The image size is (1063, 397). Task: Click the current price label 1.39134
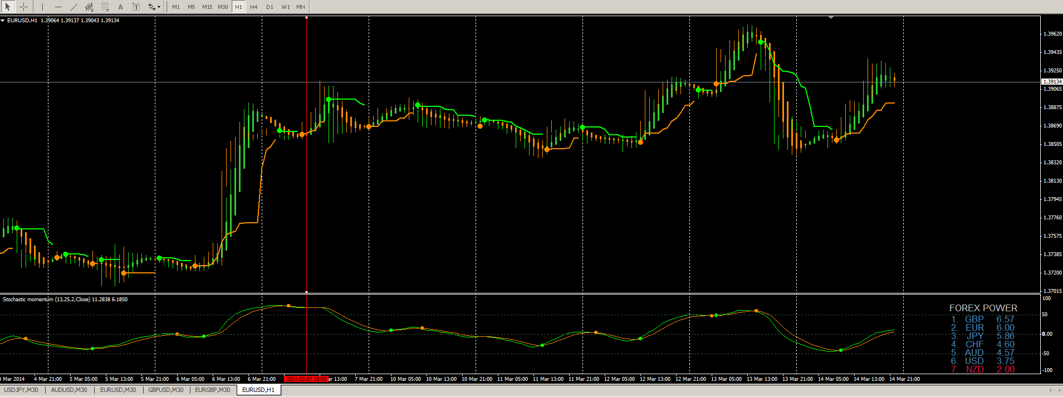point(1052,82)
